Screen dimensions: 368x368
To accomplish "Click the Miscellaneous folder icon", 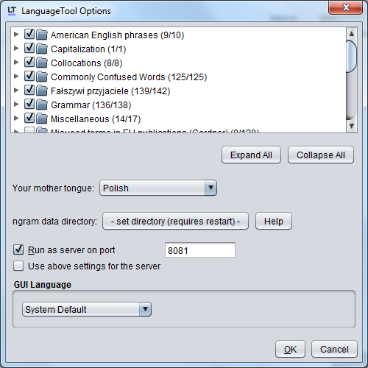I will point(42,118).
